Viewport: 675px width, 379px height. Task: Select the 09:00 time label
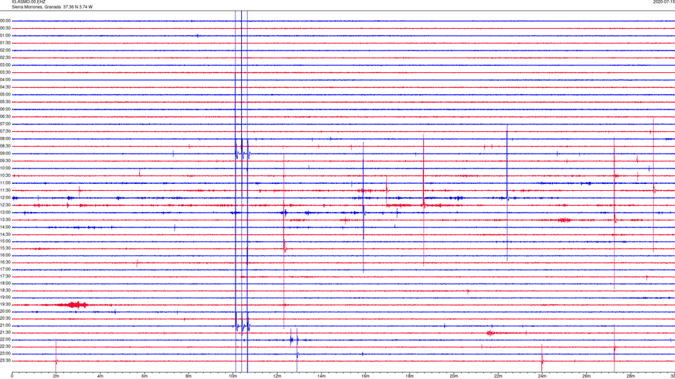pos(6,154)
